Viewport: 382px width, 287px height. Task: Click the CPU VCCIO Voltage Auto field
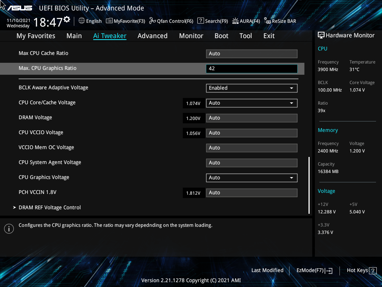(x=252, y=133)
